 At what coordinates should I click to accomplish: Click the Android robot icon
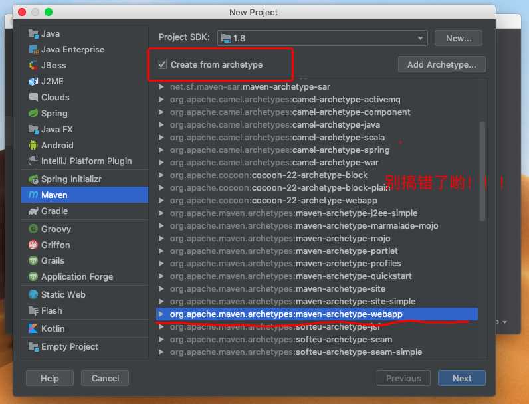point(33,145)
